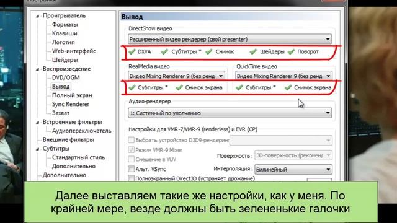
Task: Collapse the Проигрыватель tree node
Action: (37, 16)
